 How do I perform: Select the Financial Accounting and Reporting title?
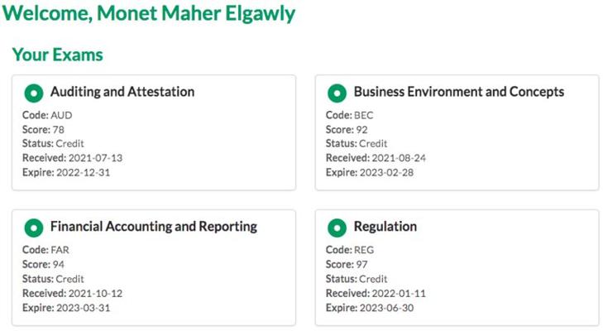pyautogui.click(x=153, y=227)
